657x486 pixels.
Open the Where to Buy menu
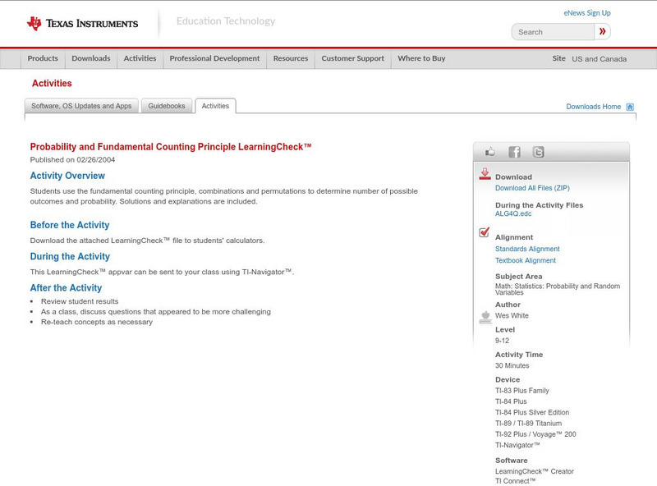pyautogui.click(x=421, y=58)
